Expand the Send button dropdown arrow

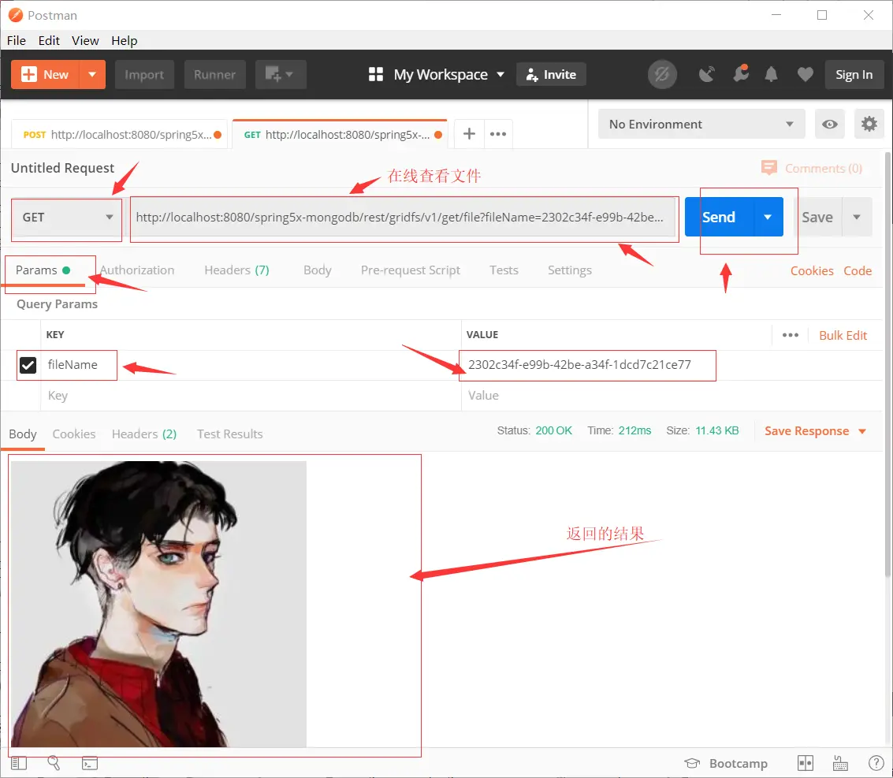pyautogui.click(x=768, y=217)
